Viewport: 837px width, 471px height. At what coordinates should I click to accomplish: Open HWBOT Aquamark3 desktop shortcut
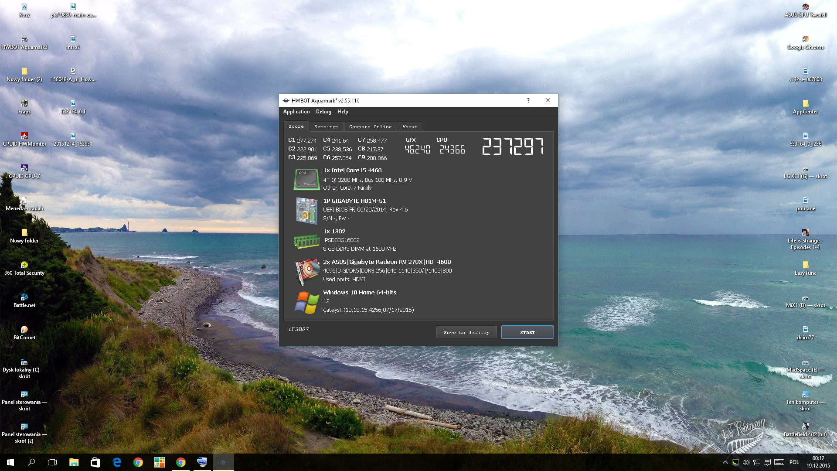point(24,43)
